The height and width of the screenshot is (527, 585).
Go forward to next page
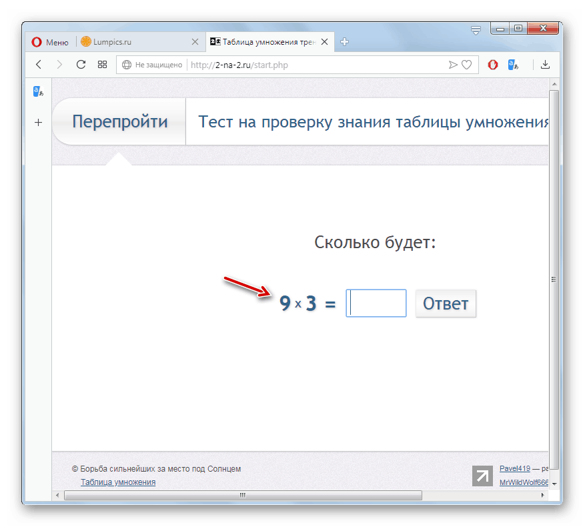coord(59,65)
